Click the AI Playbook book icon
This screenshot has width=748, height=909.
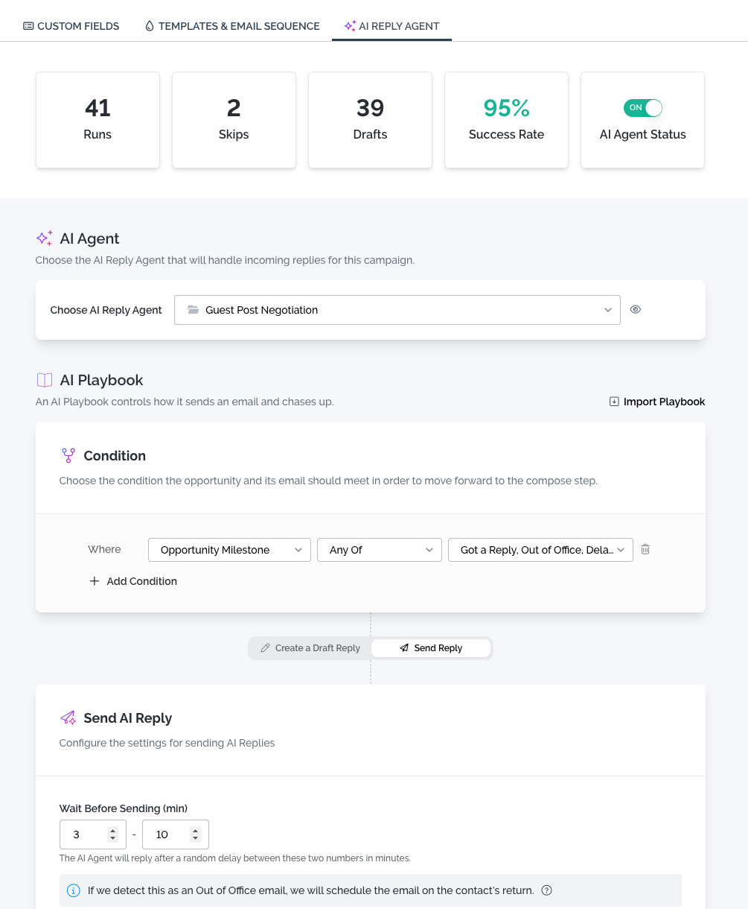tap(45, 380)
